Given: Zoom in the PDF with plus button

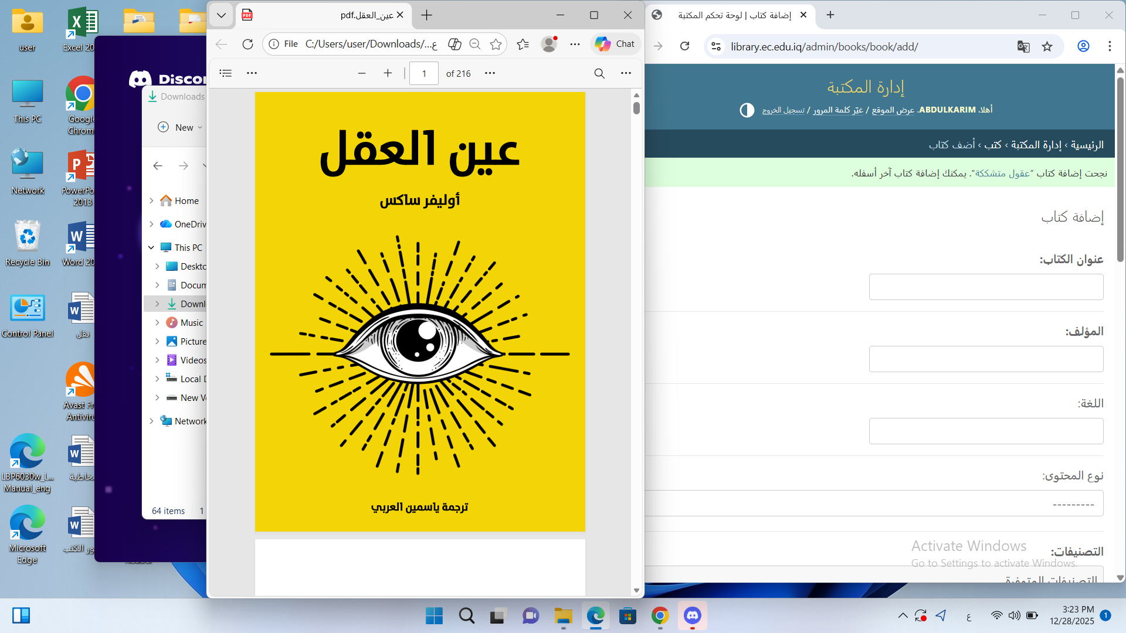Looking at the screenshot, I should pos(388,73).
